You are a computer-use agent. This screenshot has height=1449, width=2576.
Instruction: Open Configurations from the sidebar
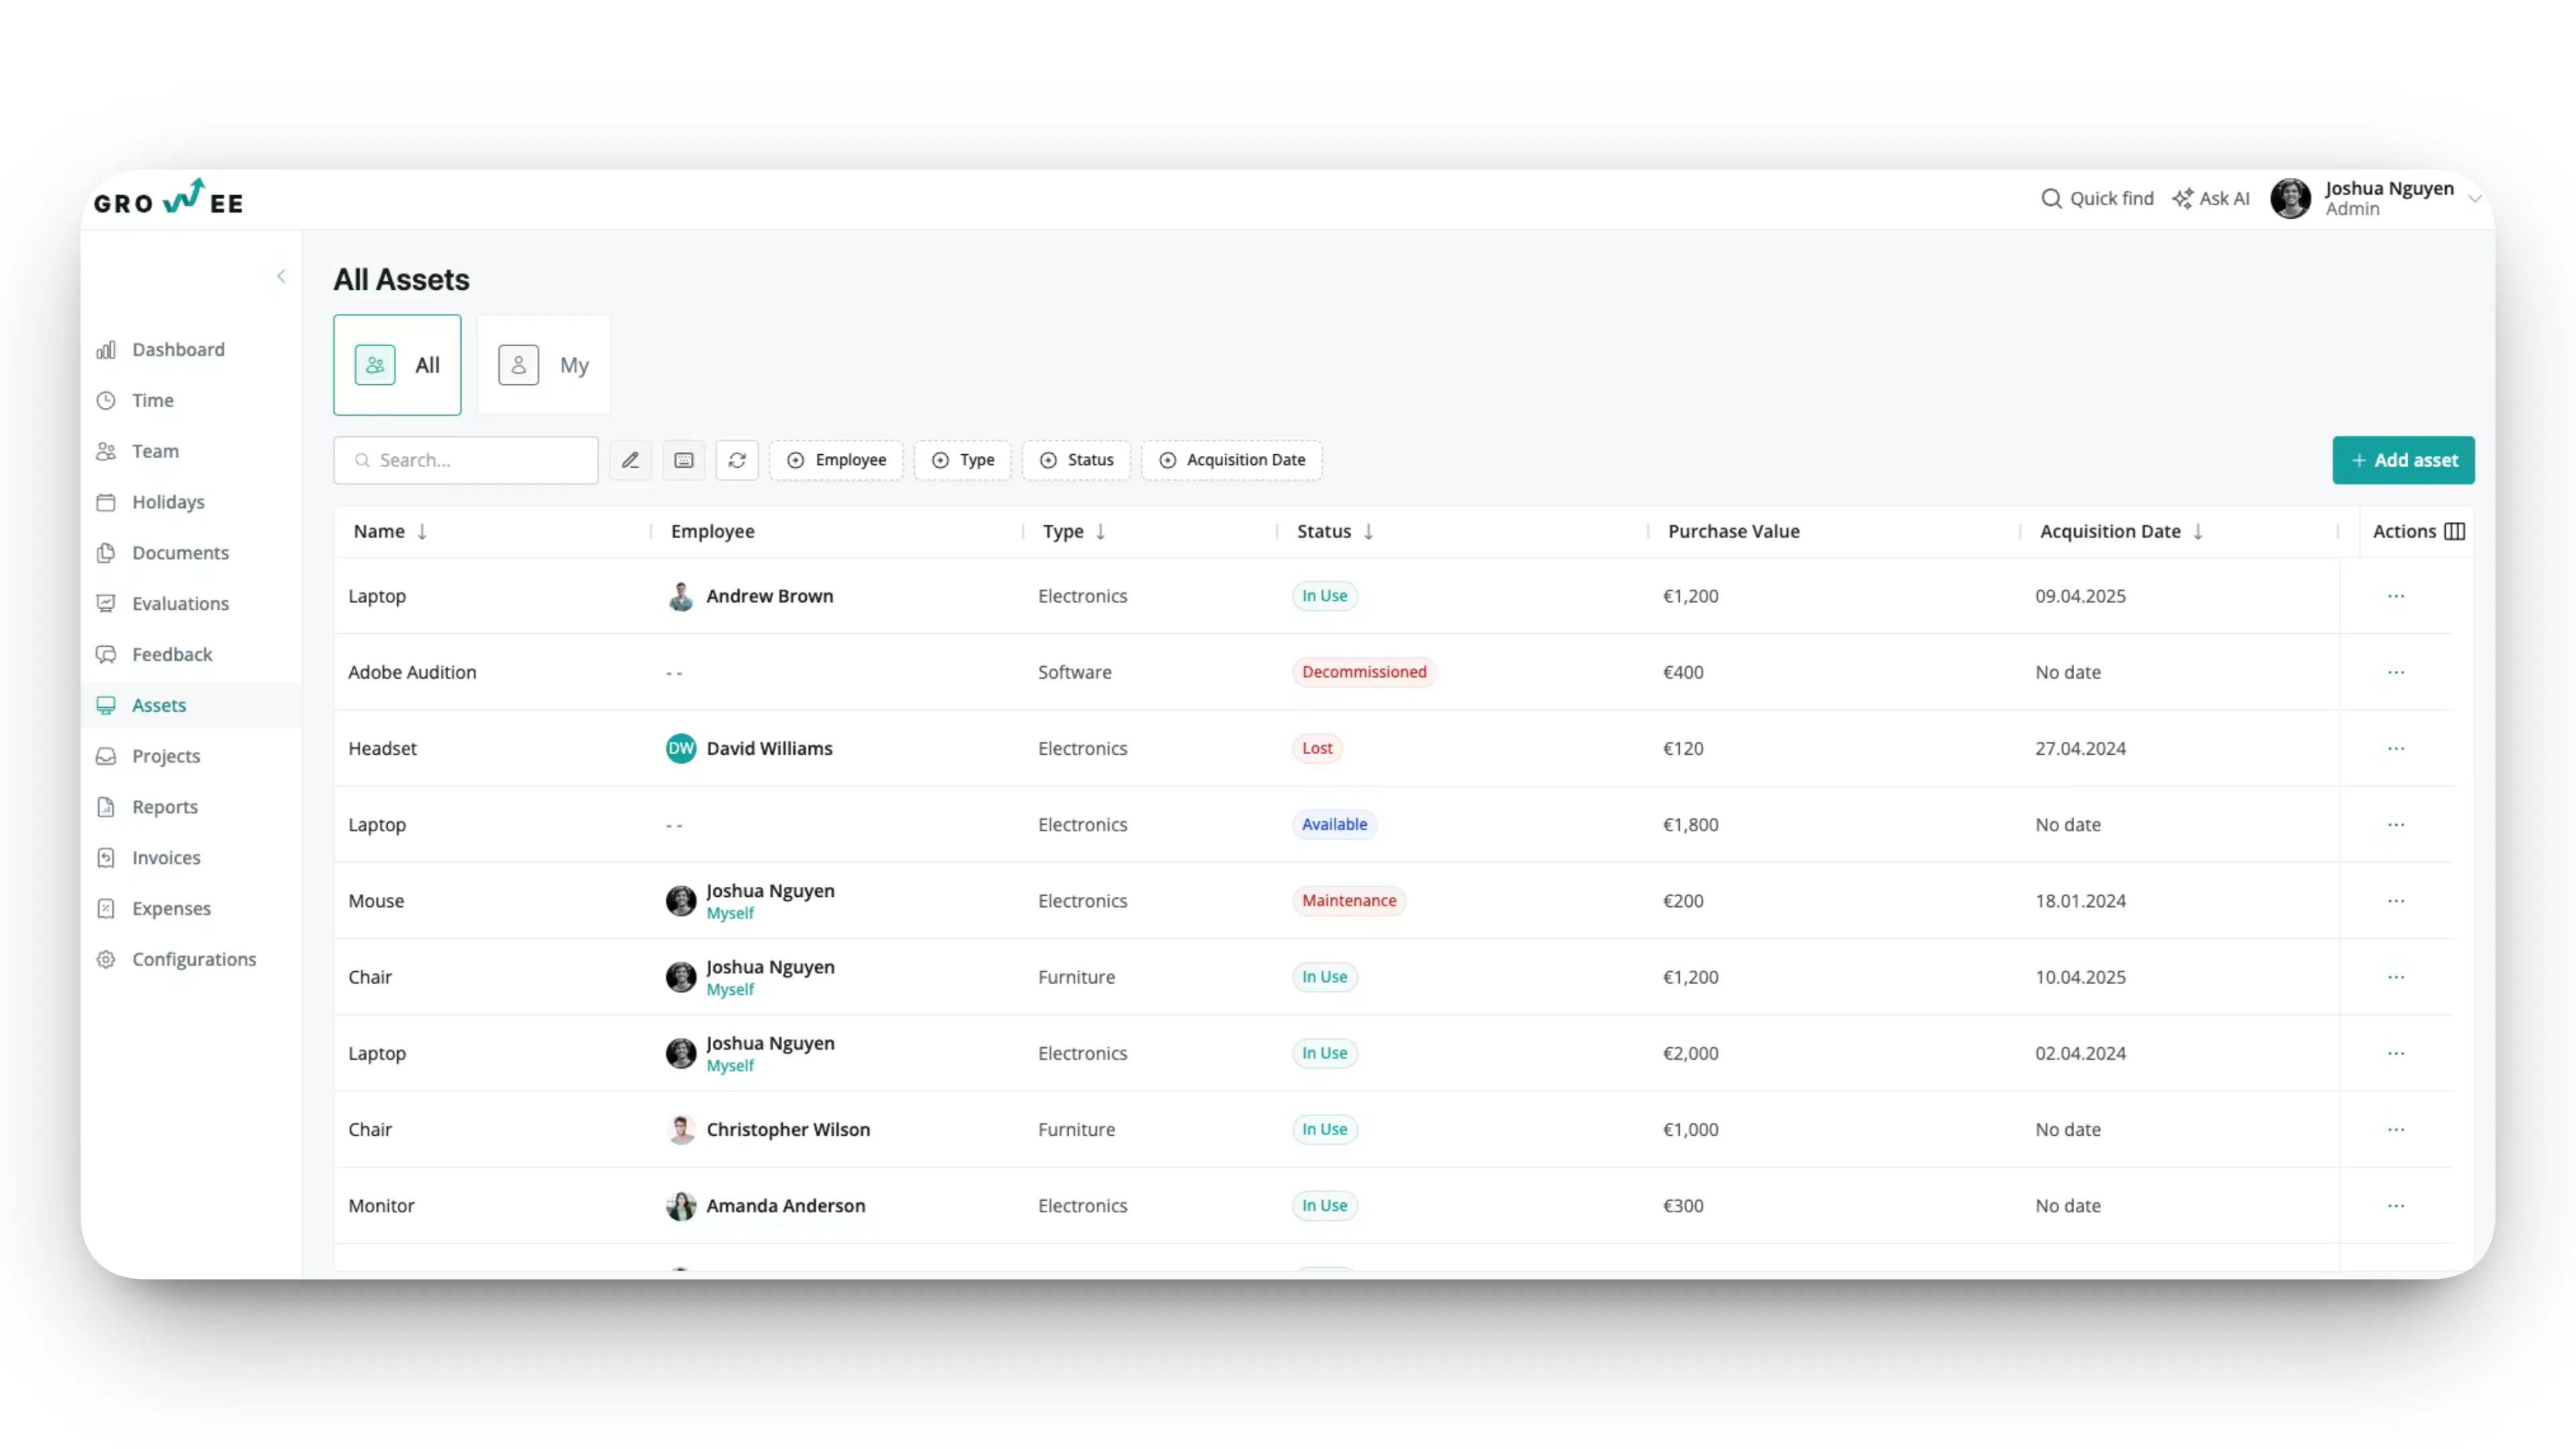[x=194, y=959]
